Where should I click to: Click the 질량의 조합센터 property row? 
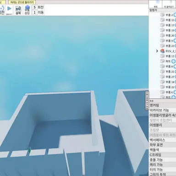pos(162,120)
